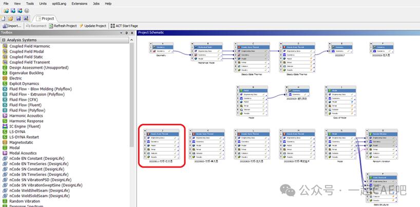Open the View menu

pyautogui.click(x=17, y=4)
